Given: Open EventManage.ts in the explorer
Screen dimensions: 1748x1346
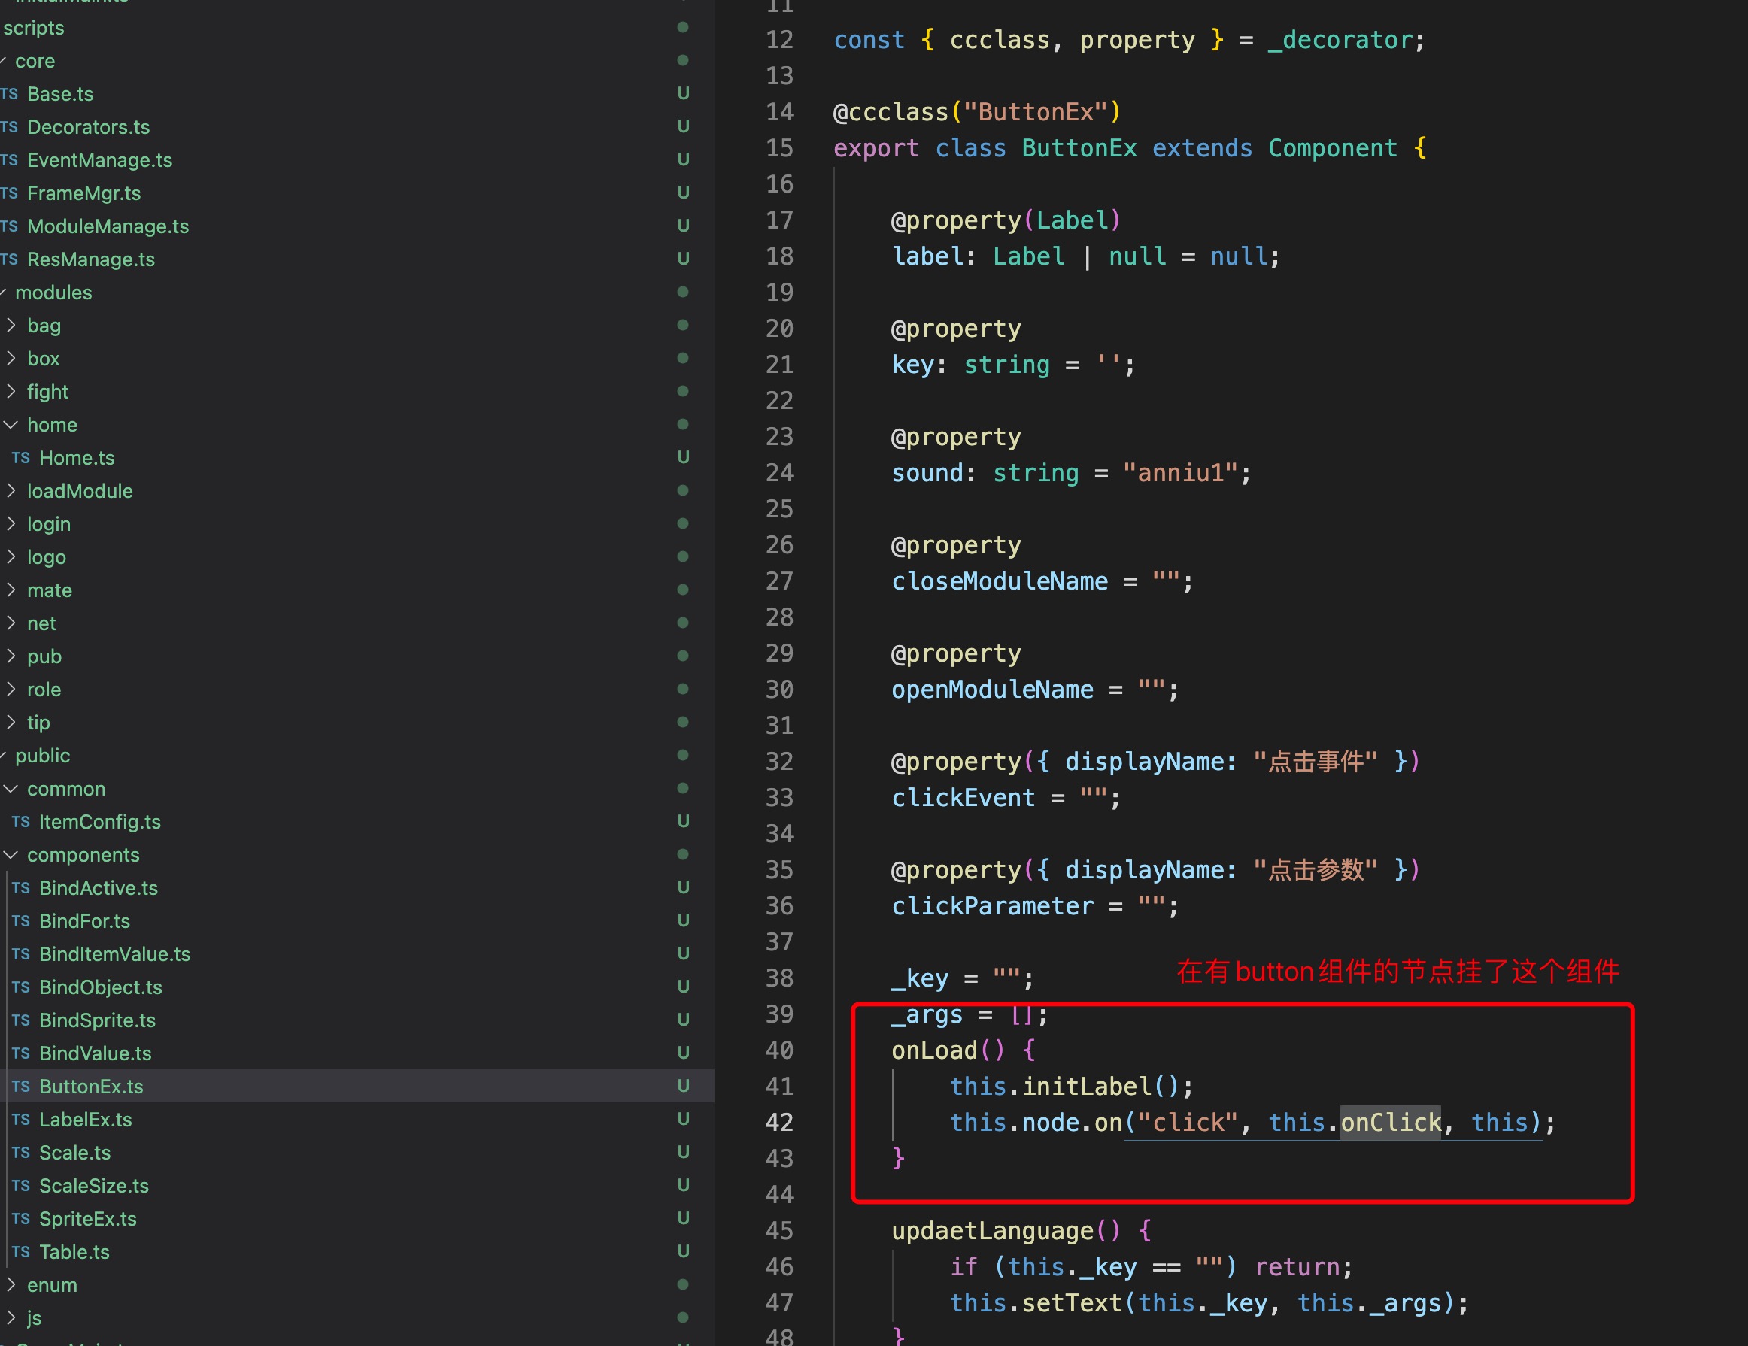Looking at the screenshot, I should click(x=99, y=160).
